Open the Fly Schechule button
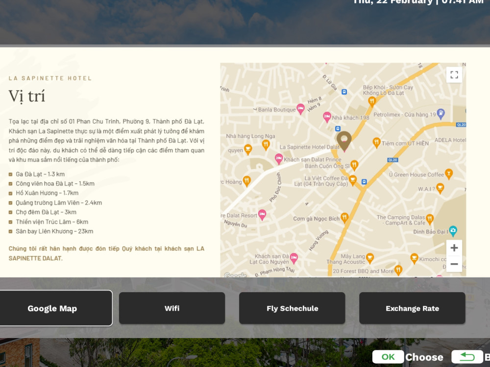 pyautogui.click(x=292, y=308)
